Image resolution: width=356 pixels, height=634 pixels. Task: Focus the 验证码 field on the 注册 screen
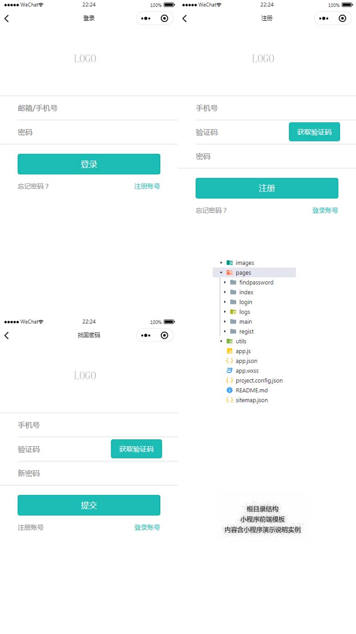point(242,132)
